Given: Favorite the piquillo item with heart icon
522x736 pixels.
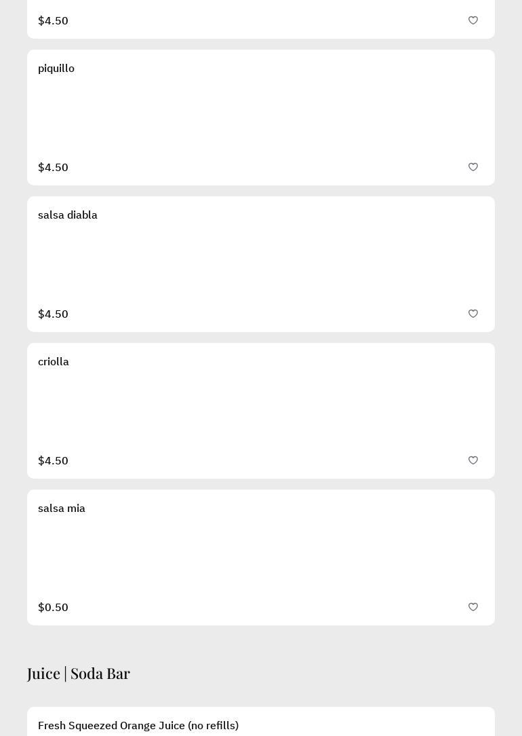Looking at the screenshot, I should pos(473,167).
